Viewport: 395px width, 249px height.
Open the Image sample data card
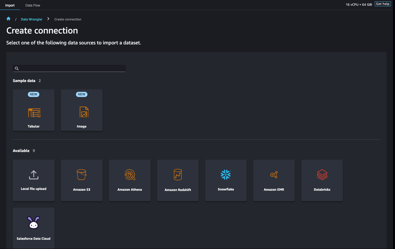tap(82, 110)
